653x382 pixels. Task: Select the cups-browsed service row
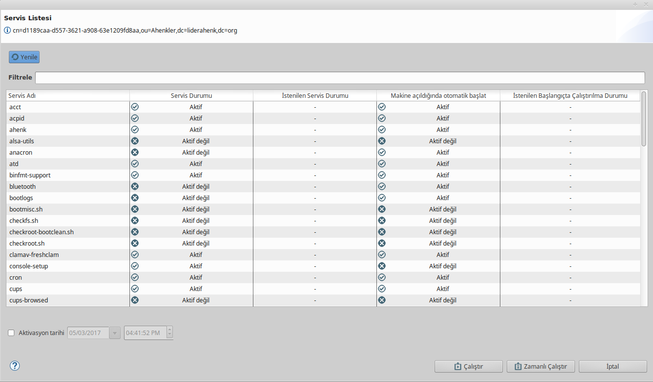coord(323,300)
